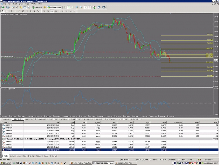Open the templates dropdown
The height and width of the screenshot is (165, 219).
tap(104, 7)
